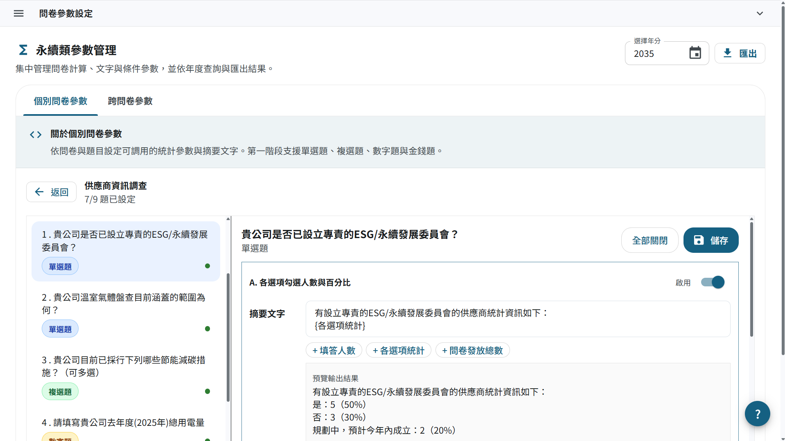The image size is (785, 441).
Task: Open the year calendar picker icon
Action: coord(695,53)
